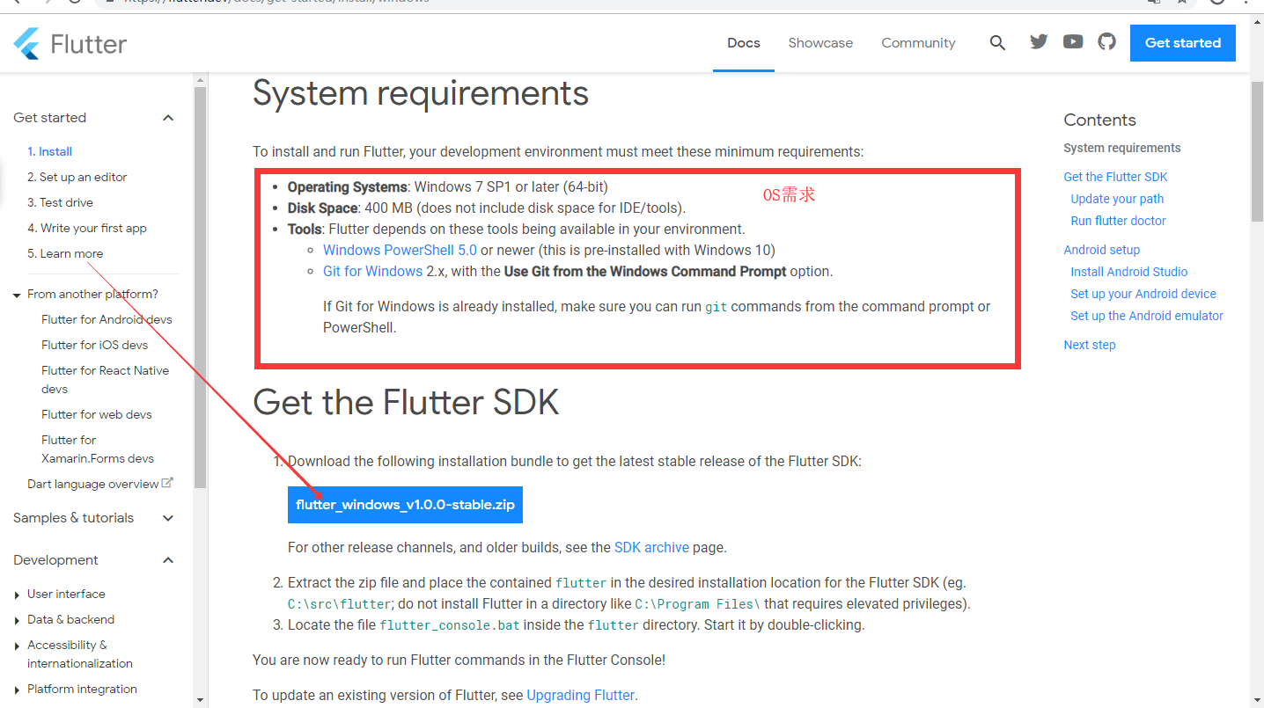Collapse From another platform? group
The width and height of the screenshot is (1264, 708).
[17, 295]
